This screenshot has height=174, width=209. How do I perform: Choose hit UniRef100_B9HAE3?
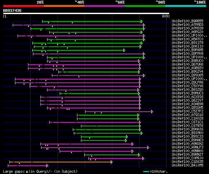coord(187,140)
